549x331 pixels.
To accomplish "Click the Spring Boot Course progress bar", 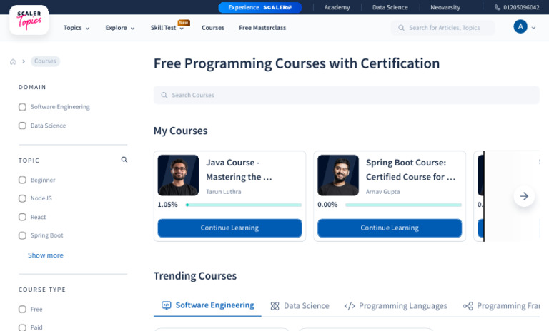I will click(x=403, y=205).
